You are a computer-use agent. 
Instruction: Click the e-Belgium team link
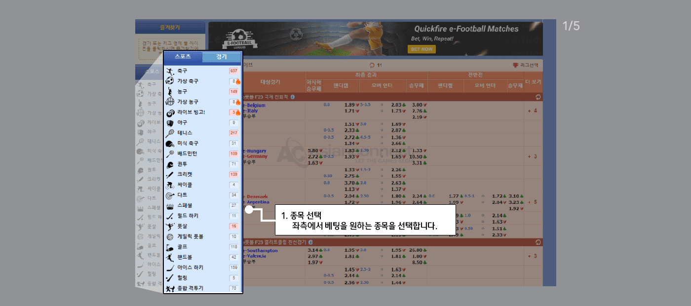tap(255, 105)
